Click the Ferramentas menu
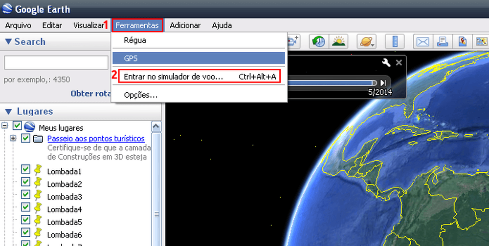The width and height of the screenshot is (489, 246). coord(137,25)
